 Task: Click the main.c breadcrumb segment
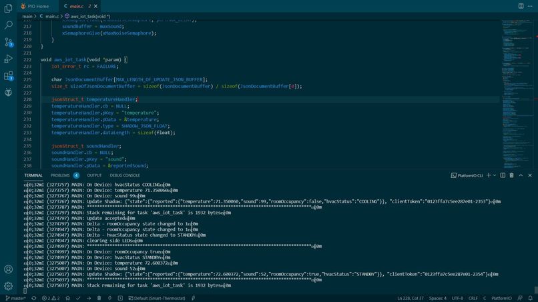[49, 16]
